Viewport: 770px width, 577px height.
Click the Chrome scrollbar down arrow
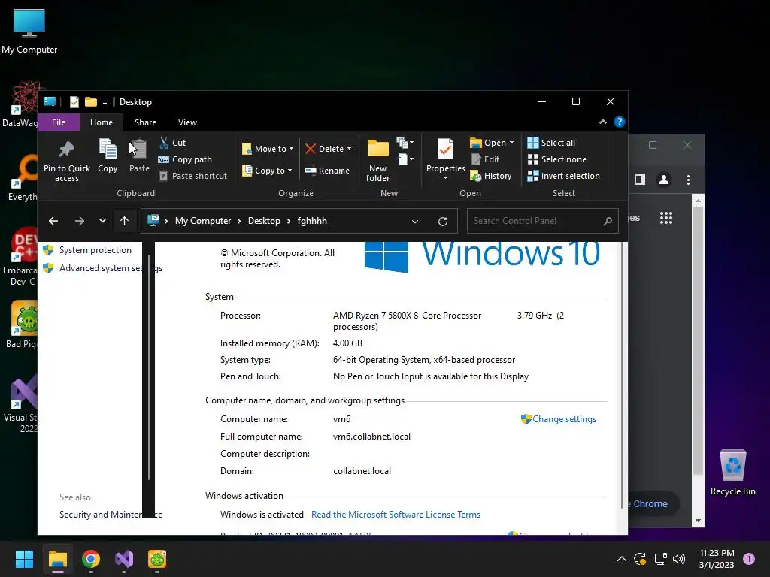tap(698, 521)
